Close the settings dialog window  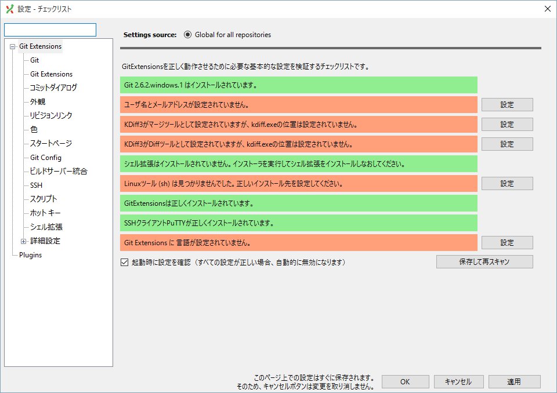(547, 9)
